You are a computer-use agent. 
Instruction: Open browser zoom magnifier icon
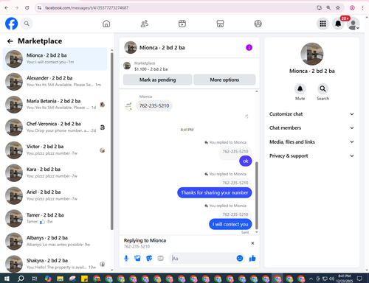click(x=328, y=8)
